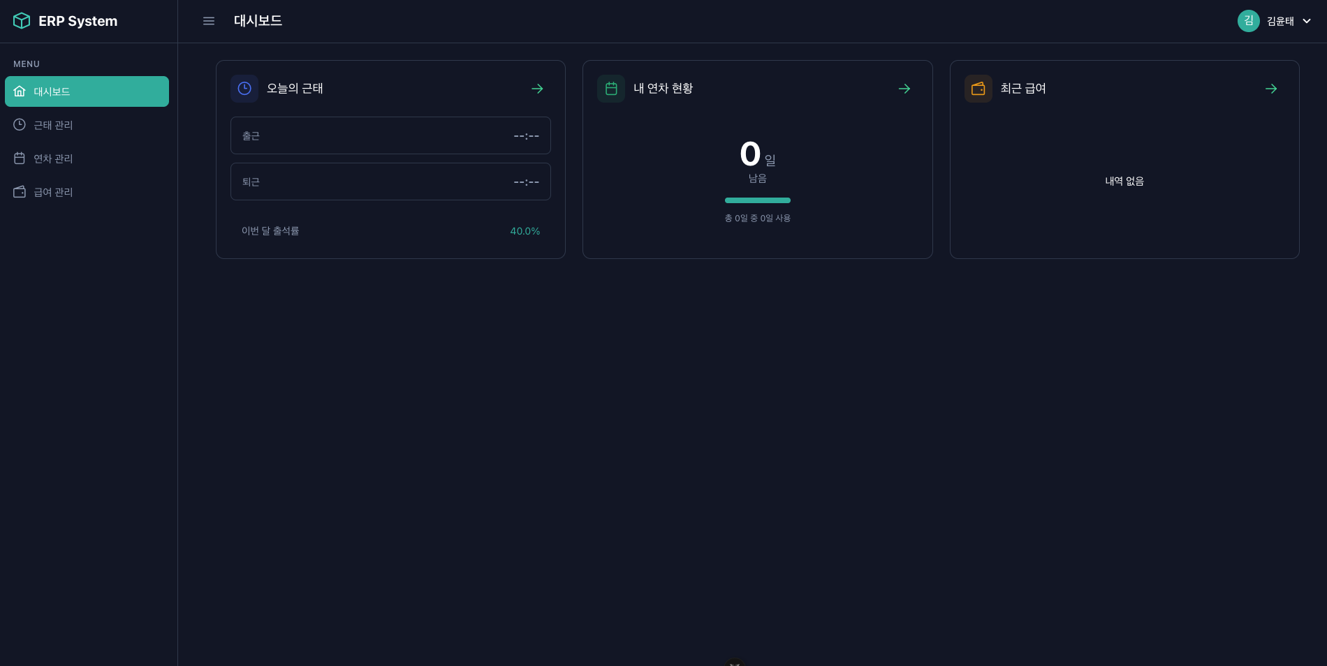
Task: Click the 출근 time field showing --:--
Action: 390,135
